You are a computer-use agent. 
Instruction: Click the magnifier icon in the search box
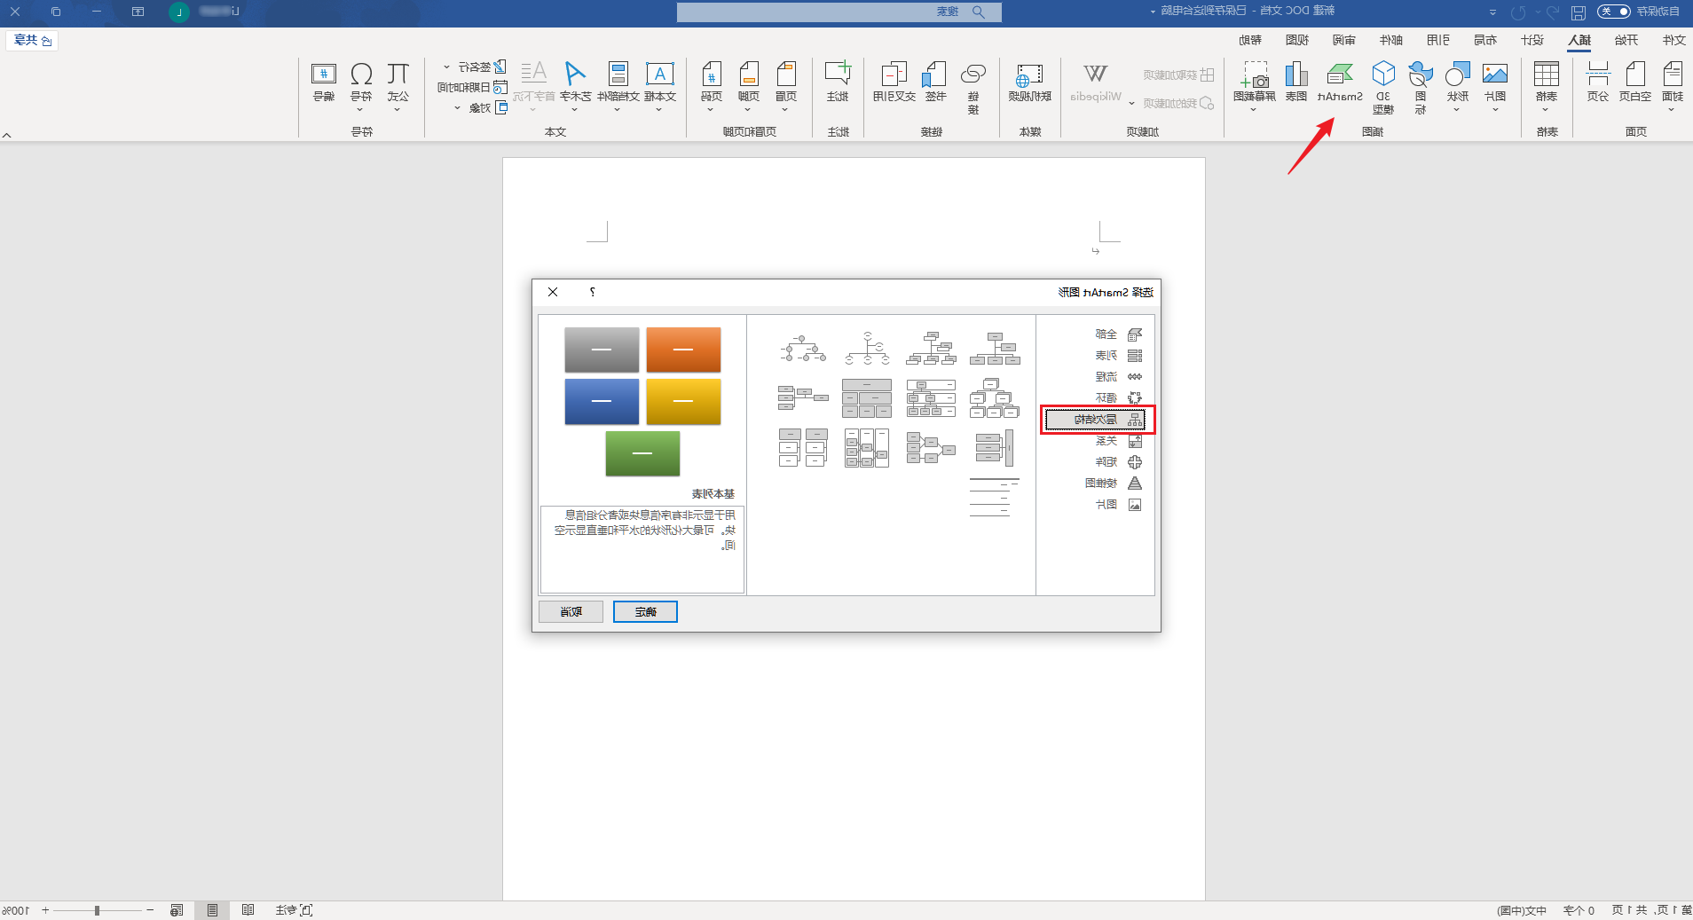coord(979,12)
